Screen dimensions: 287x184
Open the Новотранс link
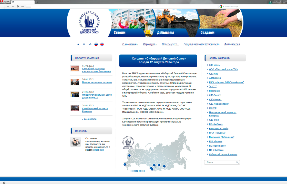click(x=214, y=91)
